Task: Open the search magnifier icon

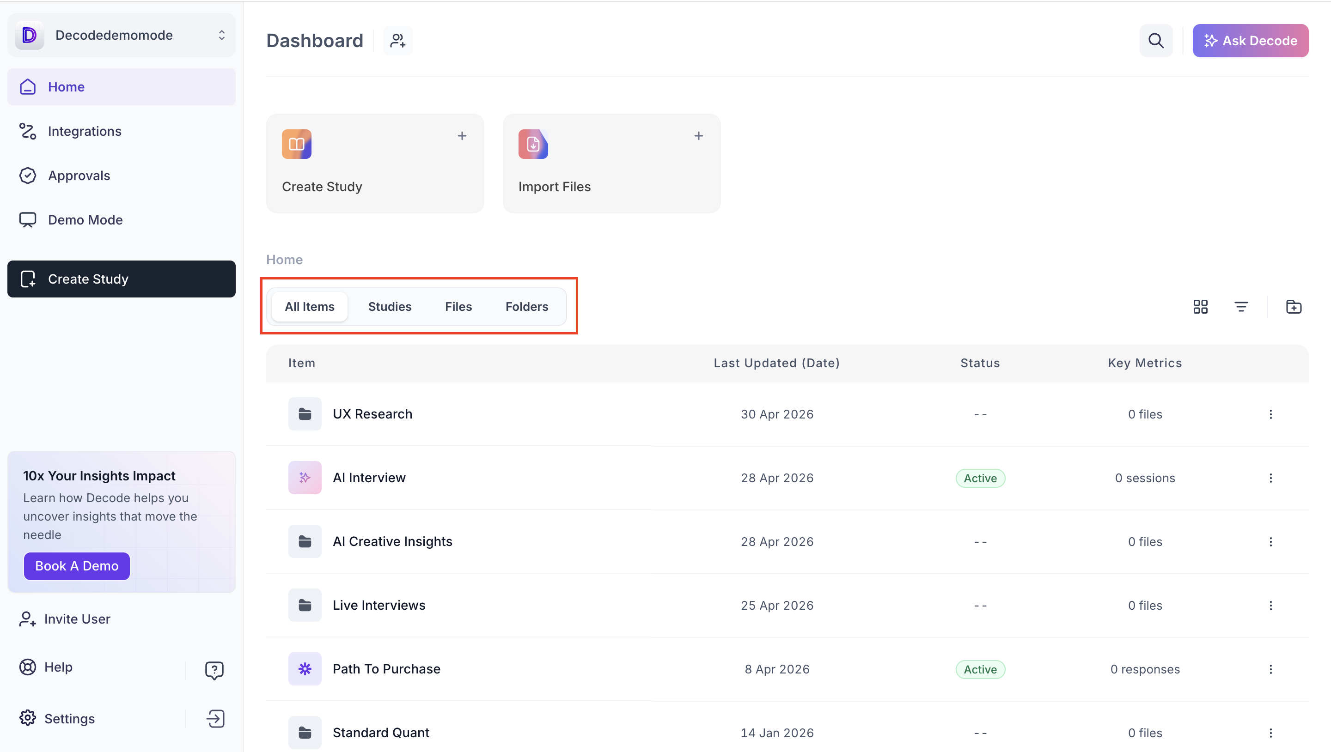Action: (x=1156, y=40)
